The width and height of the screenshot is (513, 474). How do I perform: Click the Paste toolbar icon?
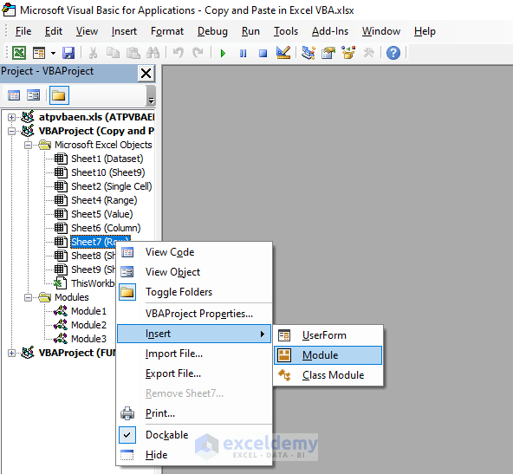[133, 53]
